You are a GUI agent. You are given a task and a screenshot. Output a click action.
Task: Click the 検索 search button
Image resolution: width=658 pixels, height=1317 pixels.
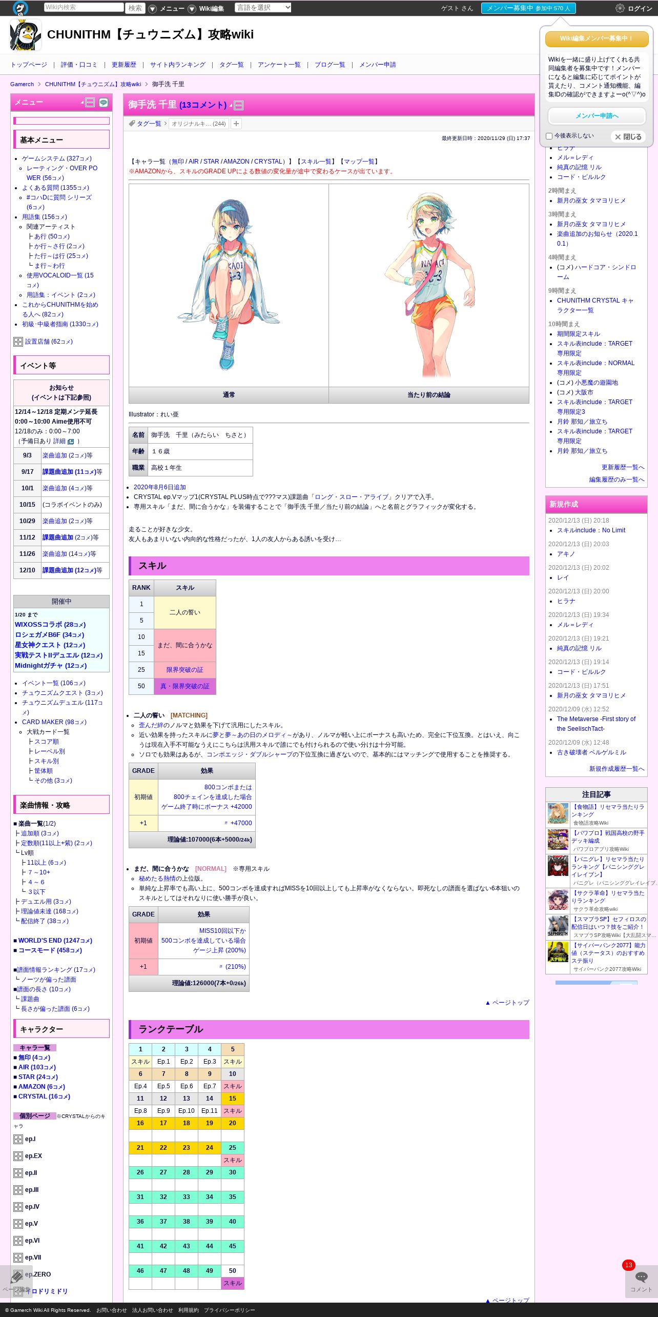135,8
